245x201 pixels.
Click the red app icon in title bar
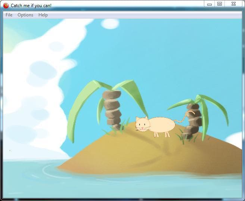[6, 6]
